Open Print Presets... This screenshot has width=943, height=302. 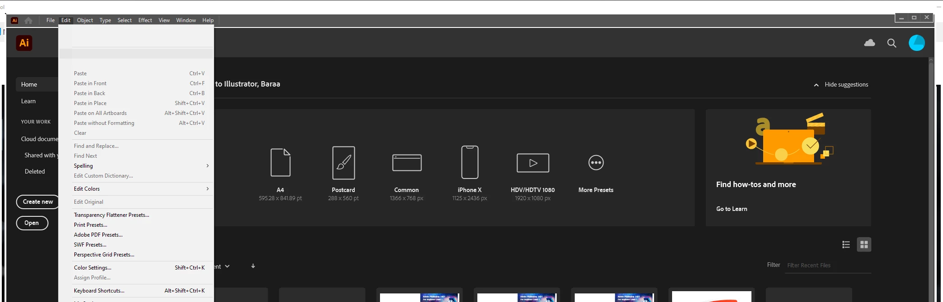(x=136, y=225)
